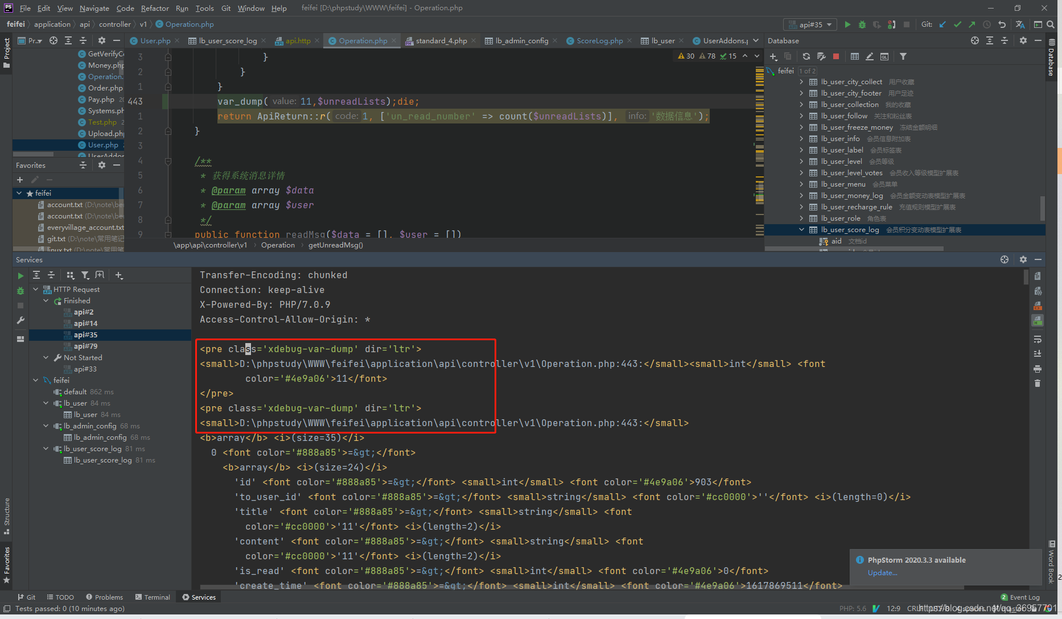This screenshot has height=619, width=1062.
Task: Select lb_user_level_votes table in Database tree
Action: click(851, 173)
